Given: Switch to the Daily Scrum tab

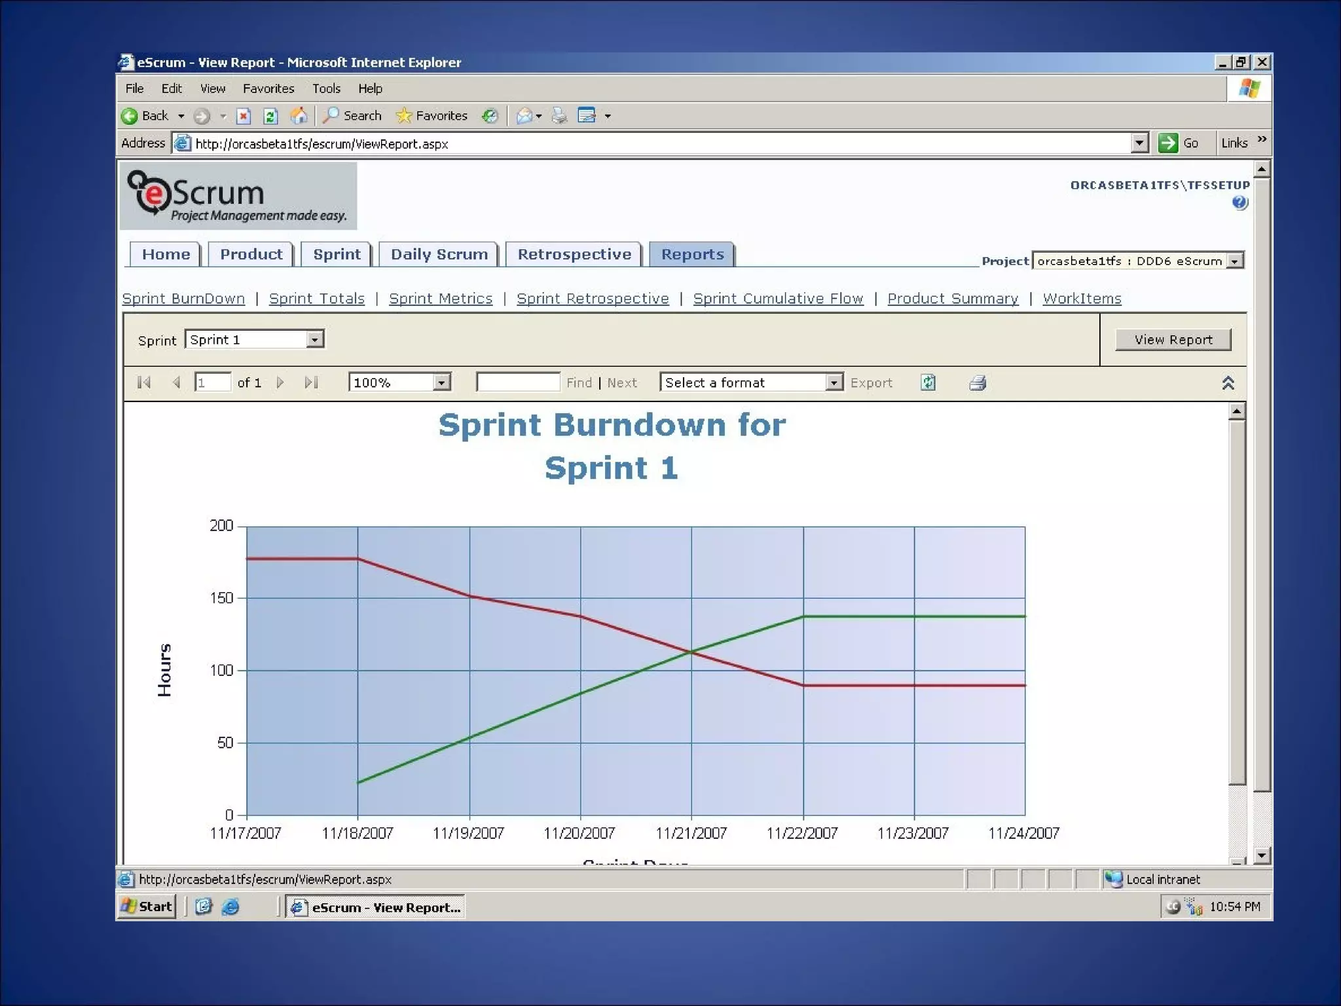Looking at the screenshot, I should [439, 254].
